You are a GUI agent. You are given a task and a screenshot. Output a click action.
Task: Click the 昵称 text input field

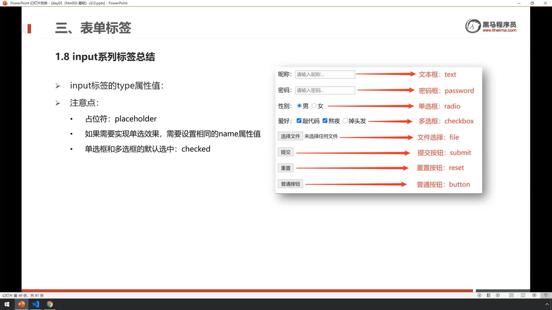(325, 75)
